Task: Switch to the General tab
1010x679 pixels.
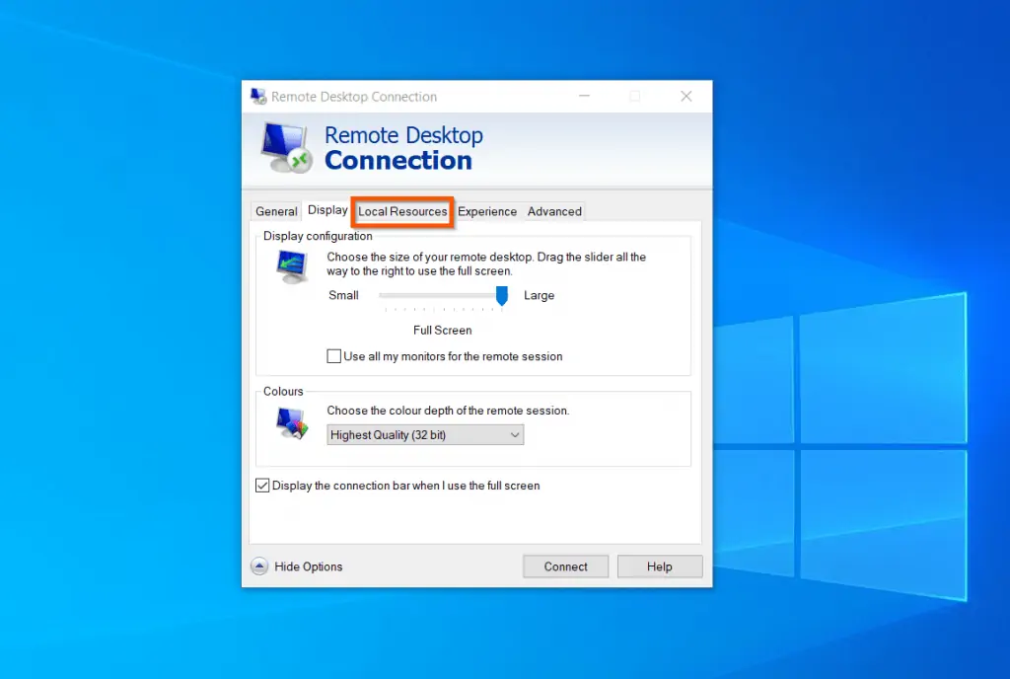Action: (275, 210)
